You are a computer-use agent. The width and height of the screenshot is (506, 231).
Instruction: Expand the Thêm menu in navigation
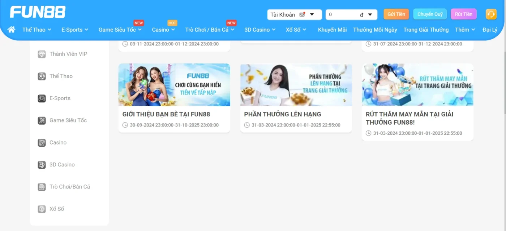tap(465, 30)
